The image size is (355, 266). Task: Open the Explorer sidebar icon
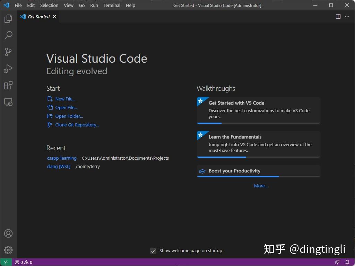tap(8, 19)
